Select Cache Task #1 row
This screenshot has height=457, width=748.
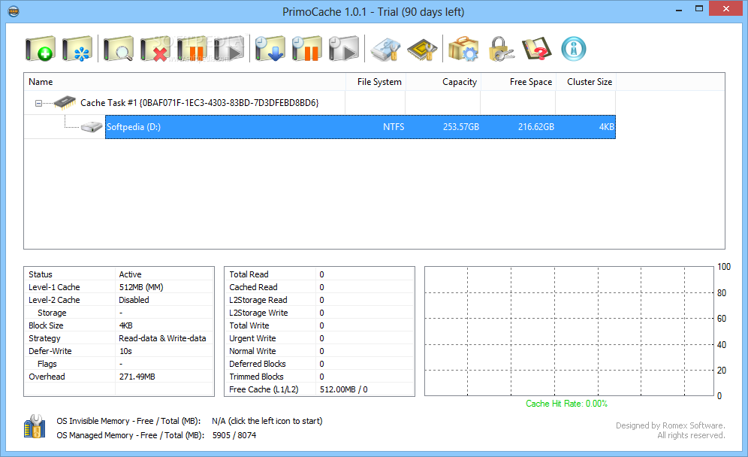(320, 103)
